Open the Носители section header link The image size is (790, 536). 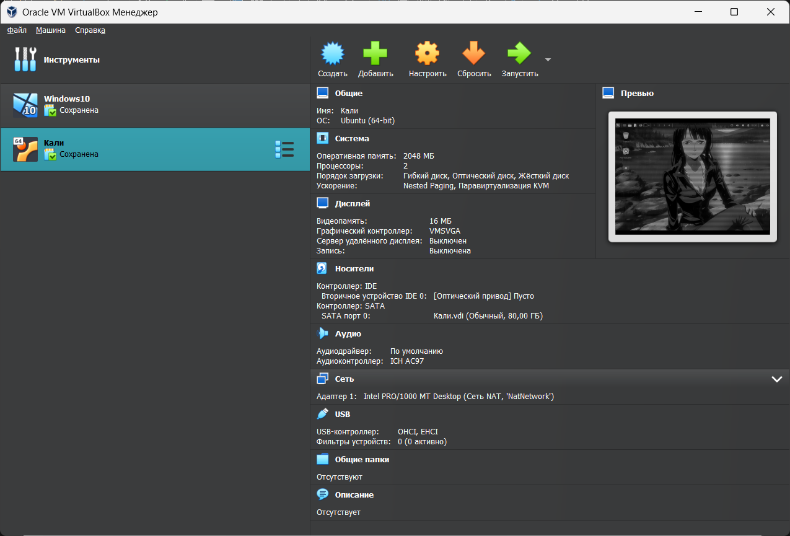[x=354, y=268]
